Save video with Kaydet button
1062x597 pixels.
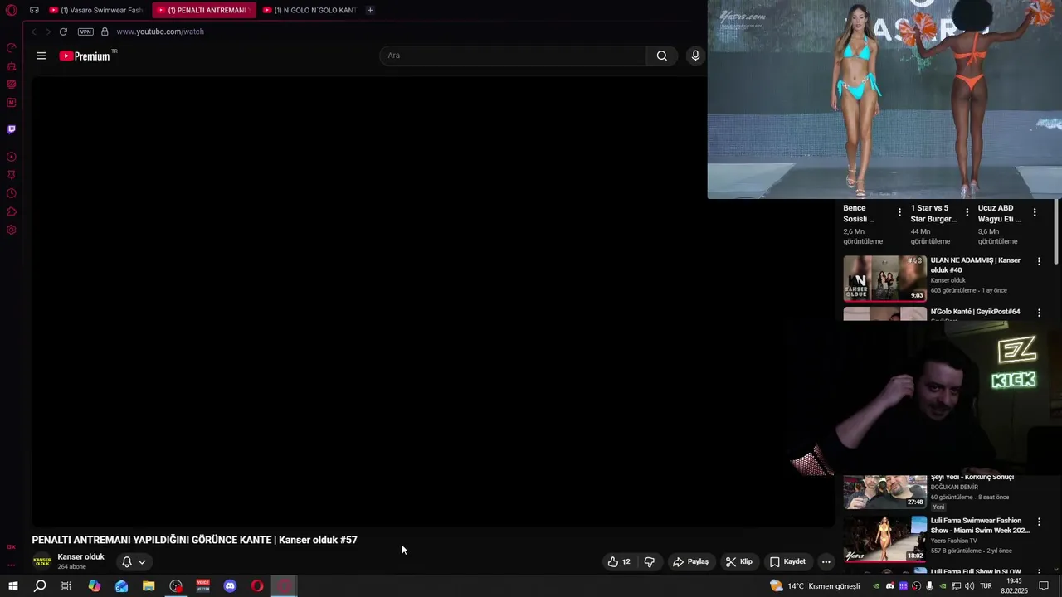[787, 562]
